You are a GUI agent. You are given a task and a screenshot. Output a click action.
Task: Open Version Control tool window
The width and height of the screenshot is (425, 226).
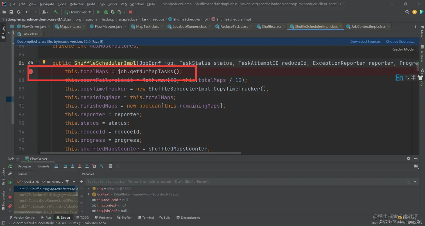pyautogui.click(x=22, y=218)
